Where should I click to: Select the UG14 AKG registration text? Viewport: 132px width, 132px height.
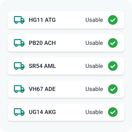(42, 112)
